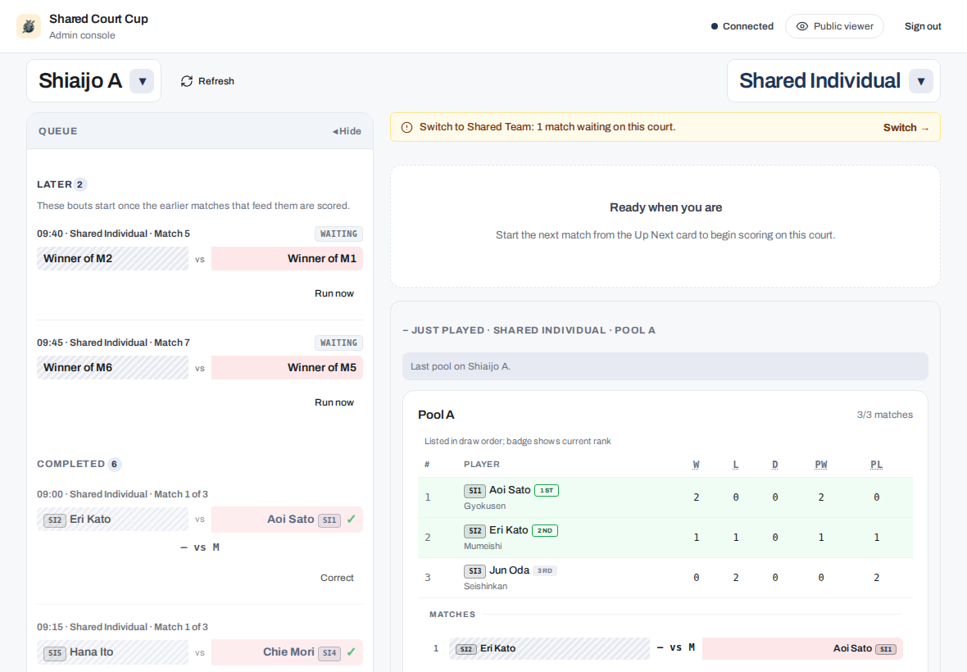Screen dimensions: 967x672
Task: Click Winner of M6 slot
Action: 112,367
